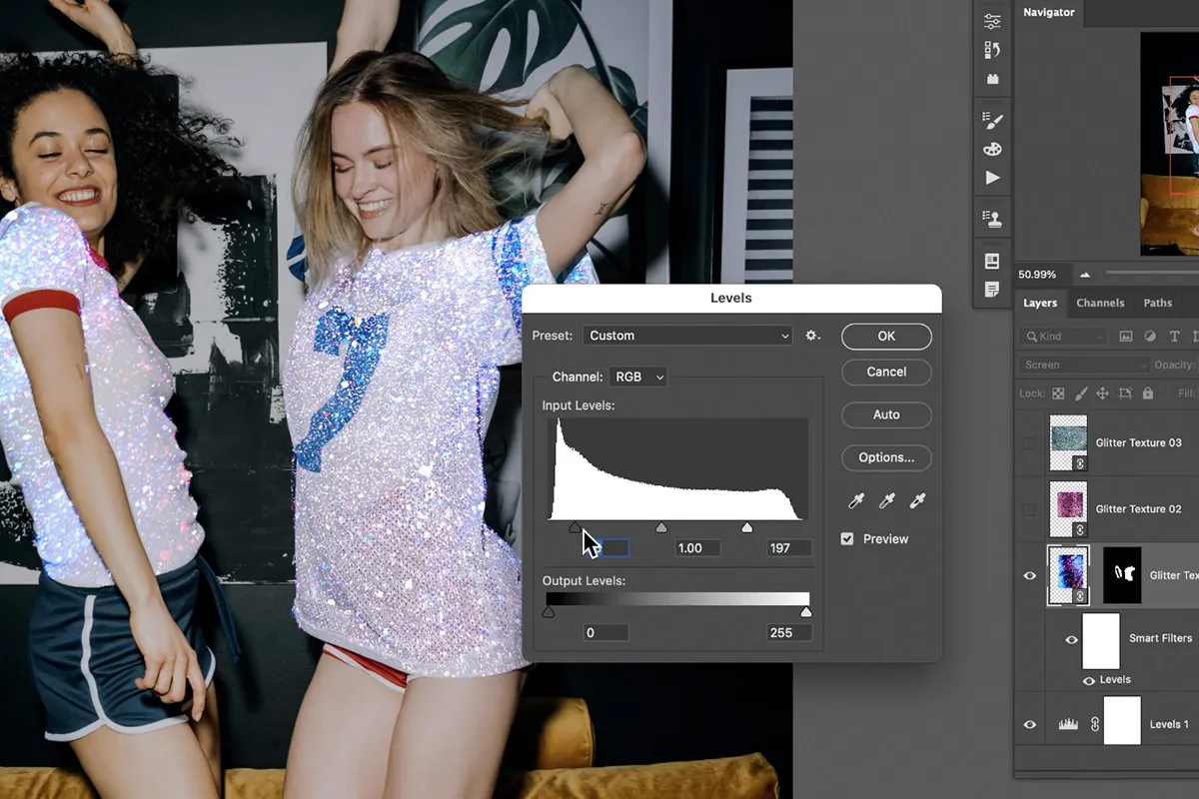Open the History panel icon
1199x799 pixels.
click(x=992, y=48)
